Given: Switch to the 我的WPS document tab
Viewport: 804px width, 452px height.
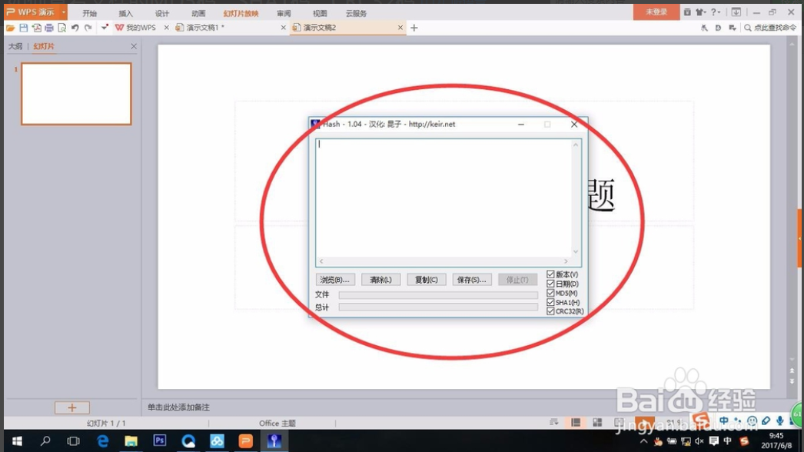Looking at the screenshot, I should (136, 28).
